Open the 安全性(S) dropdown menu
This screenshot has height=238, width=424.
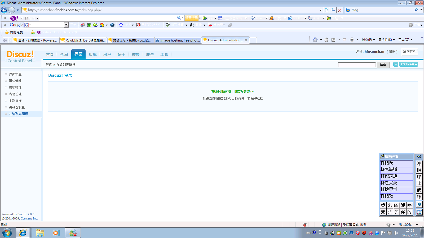coord(386,40)
